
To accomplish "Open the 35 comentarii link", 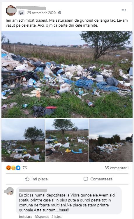I will coord(117,168).
